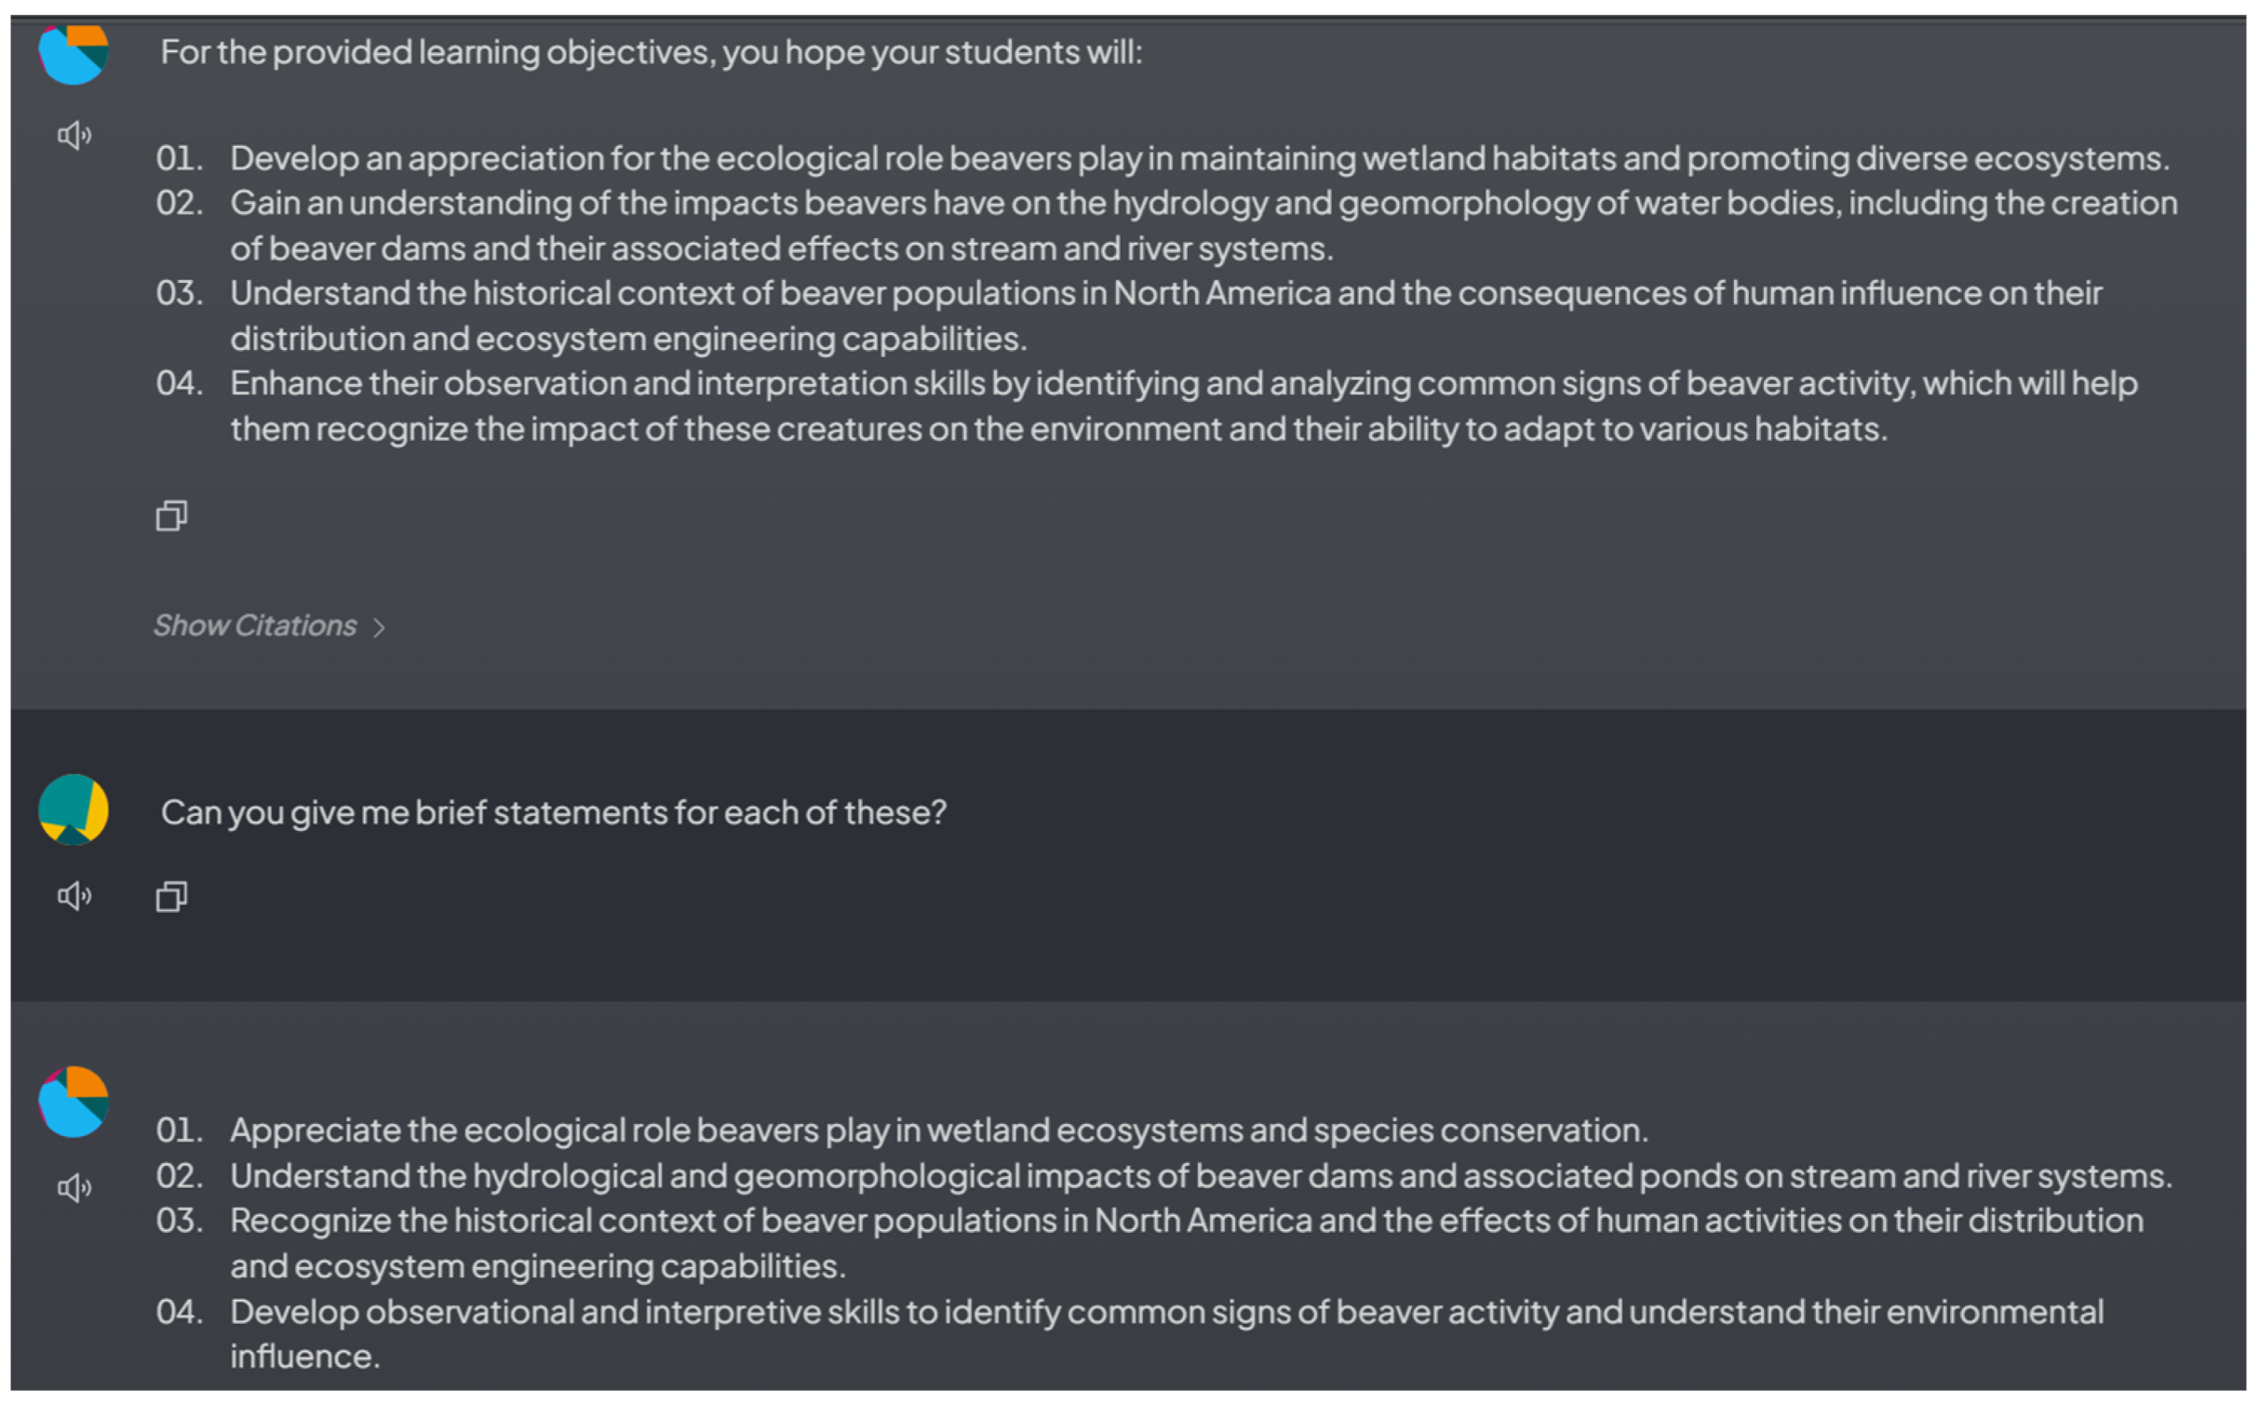Click the "Can you give me brief statements" message

click(x=553, y=812)
